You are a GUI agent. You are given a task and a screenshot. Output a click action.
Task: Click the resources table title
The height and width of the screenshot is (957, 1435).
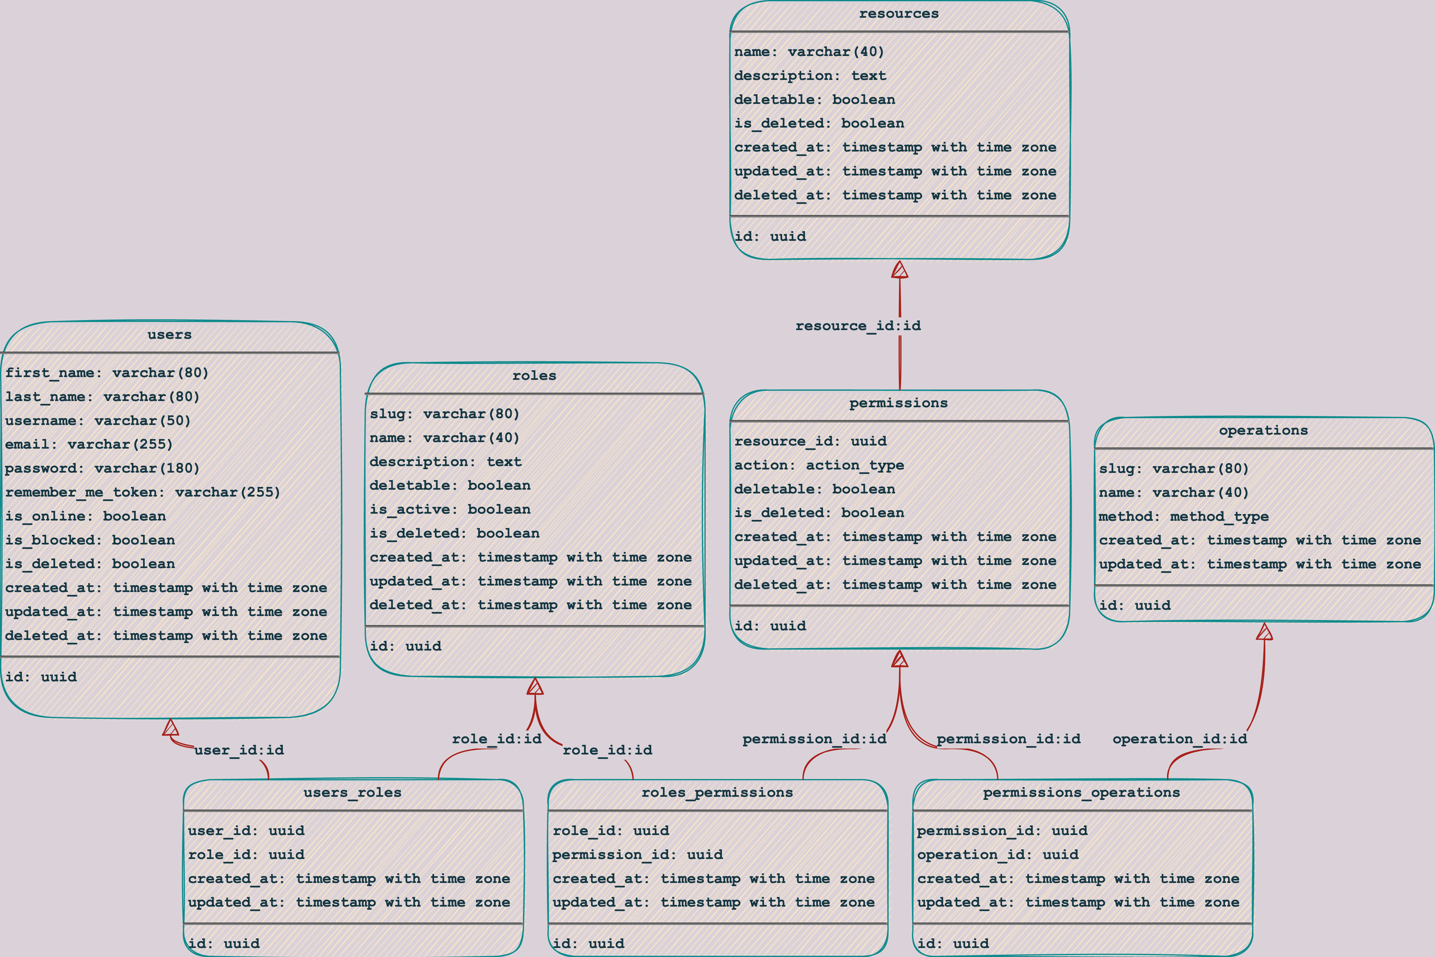point(899,13)
